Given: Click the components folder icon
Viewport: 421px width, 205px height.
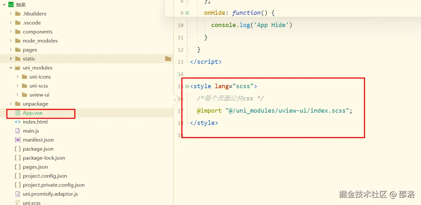Looking at the screenshot, I should pyautogui.click(x=18, y=32).
